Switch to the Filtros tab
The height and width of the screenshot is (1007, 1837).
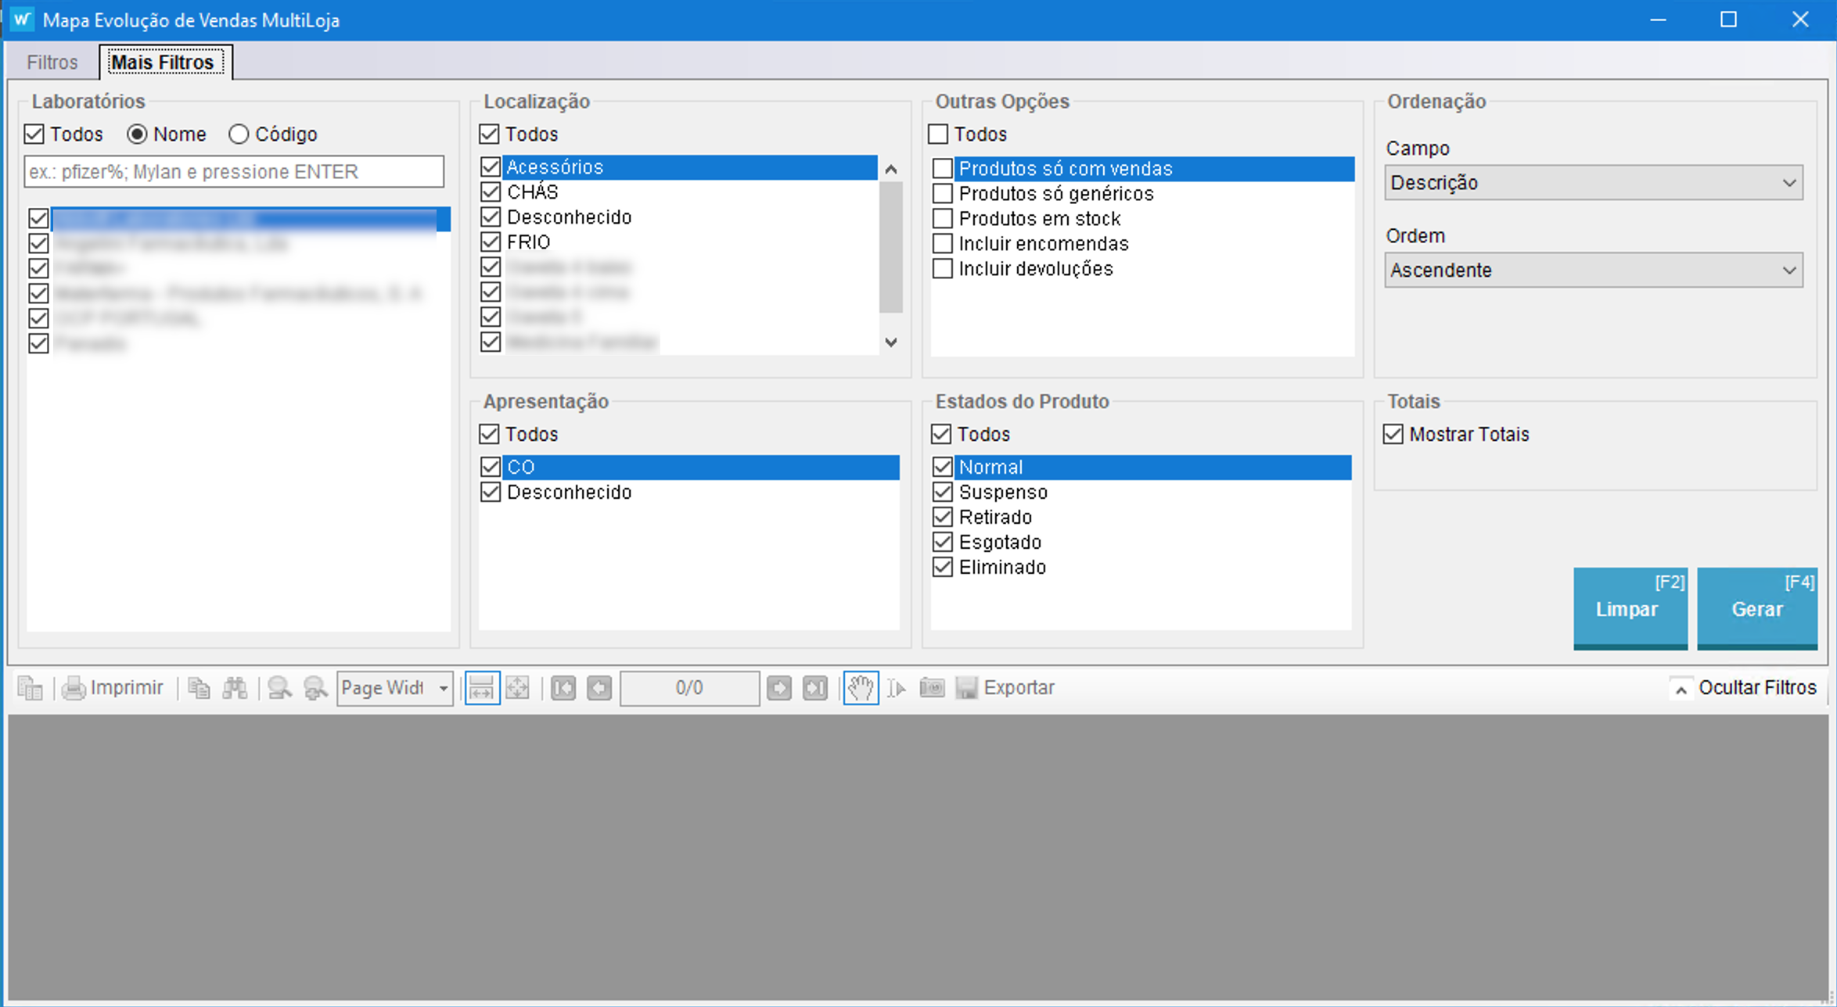[x=52, y=63]
